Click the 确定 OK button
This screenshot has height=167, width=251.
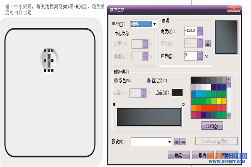point(179,155)
